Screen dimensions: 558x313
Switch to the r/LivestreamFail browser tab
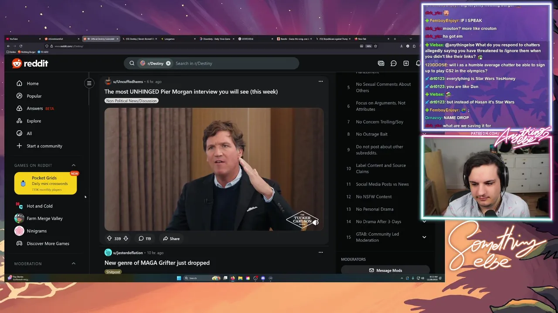pyautogui.click(x=61, y=39)
